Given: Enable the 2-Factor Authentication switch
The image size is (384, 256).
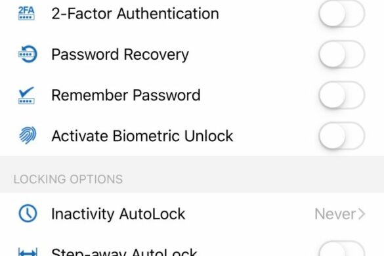Looking at the screenshot, I should [x=342, y=13].
